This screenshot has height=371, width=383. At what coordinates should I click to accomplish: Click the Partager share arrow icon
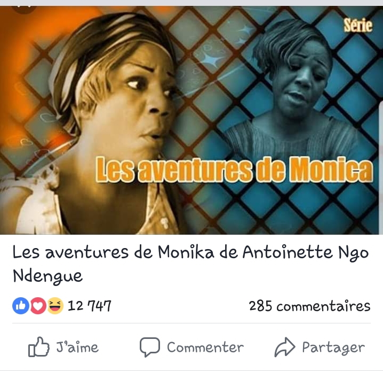(285, 347)
